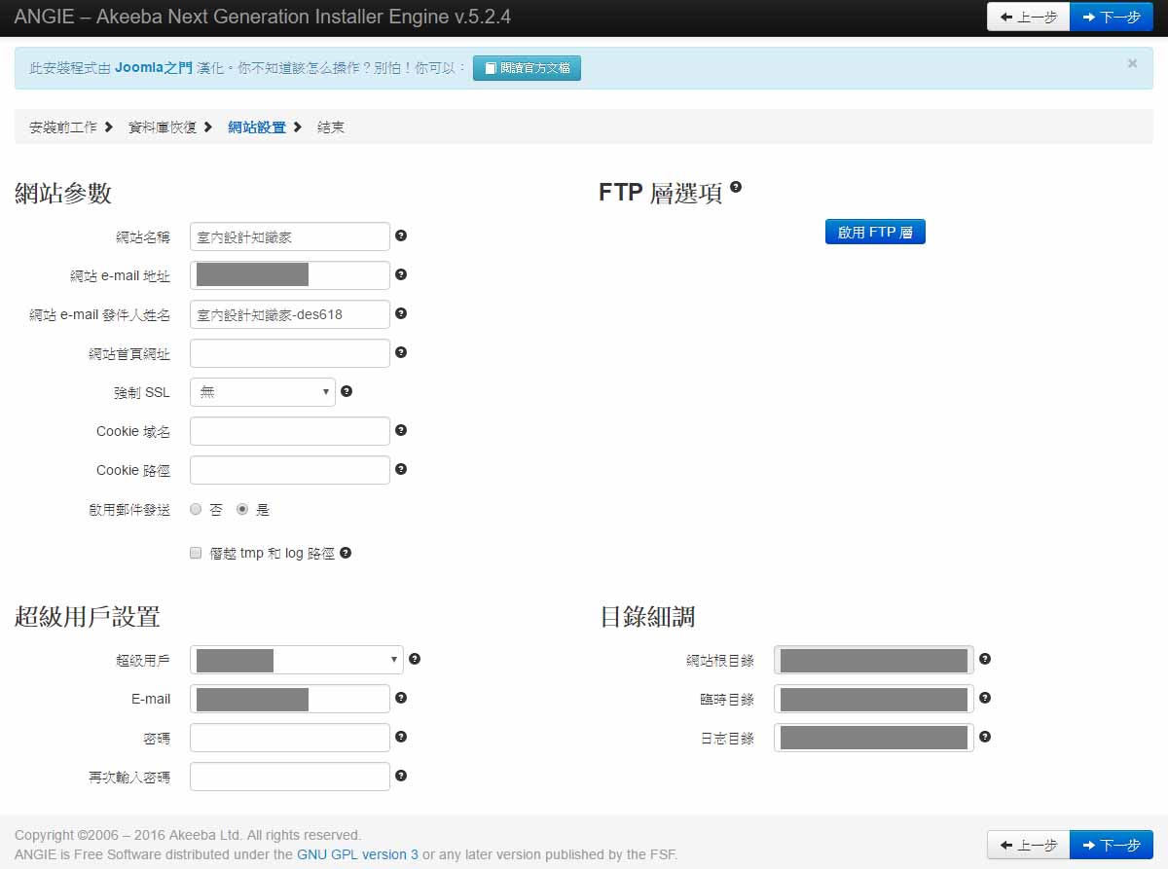
Task: Go to 安裝前工作 breadcrumb step
Action: (x=63, y=127)
